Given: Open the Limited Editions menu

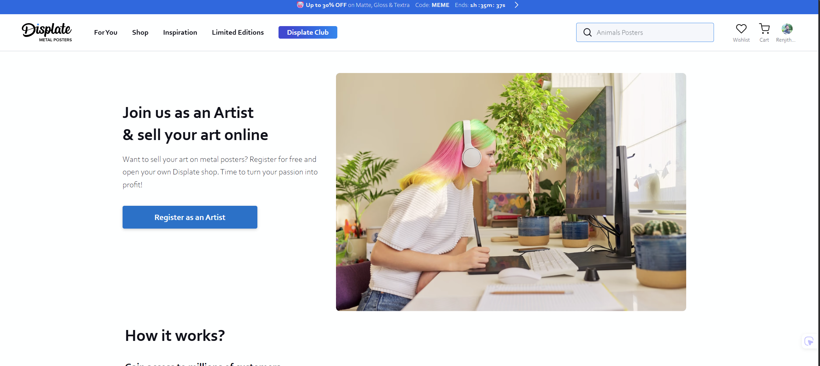Looking at the screenshot, I should (238, 32).
